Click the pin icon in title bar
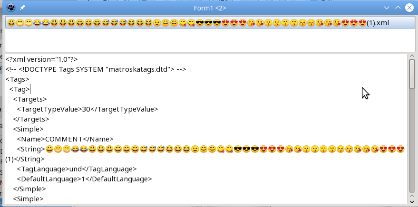 (x=22, y=8)
